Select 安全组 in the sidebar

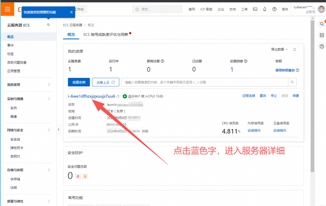15,139
